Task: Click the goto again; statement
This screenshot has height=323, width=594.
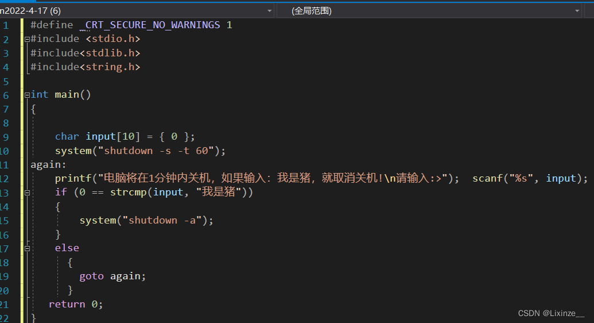Action: (x=112, y=276)
